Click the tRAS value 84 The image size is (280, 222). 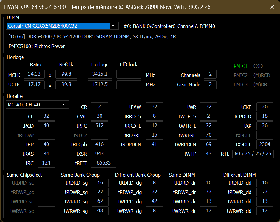pos(46,154)
